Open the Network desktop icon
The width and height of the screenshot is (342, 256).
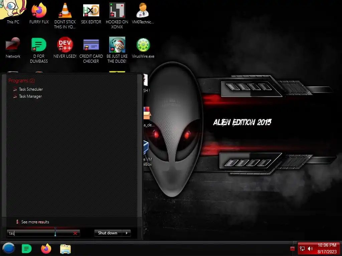pyautogui.click(x=13, y=48)
